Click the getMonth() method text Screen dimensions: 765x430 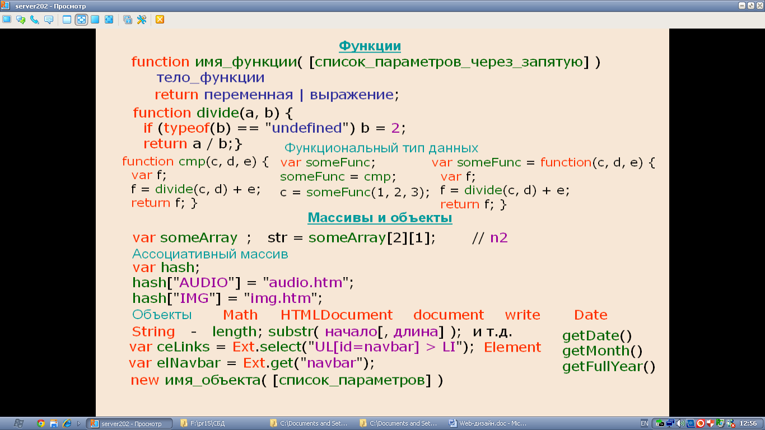603,351
